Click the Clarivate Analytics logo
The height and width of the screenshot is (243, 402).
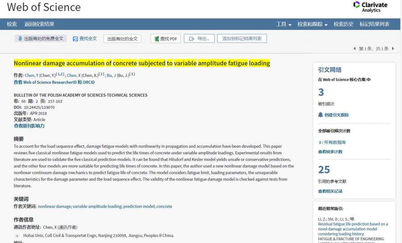[x=370, y=7]
